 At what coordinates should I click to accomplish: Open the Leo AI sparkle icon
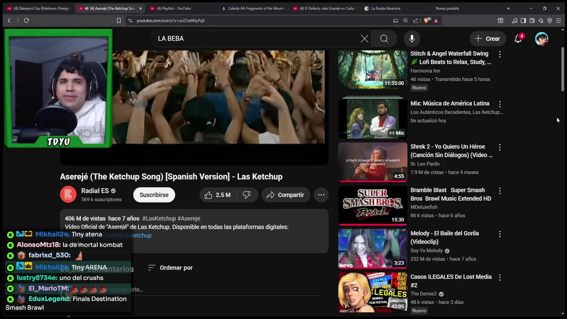click(x=541, y=20)
